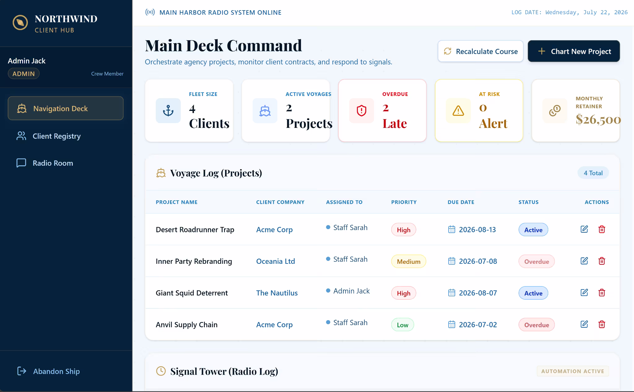634x392 pixels.
Task: Click the Assigned To column header
Action: point(344,202)
